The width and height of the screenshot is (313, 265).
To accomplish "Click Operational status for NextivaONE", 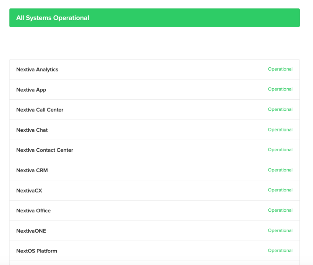I will (x=280, y=230).
